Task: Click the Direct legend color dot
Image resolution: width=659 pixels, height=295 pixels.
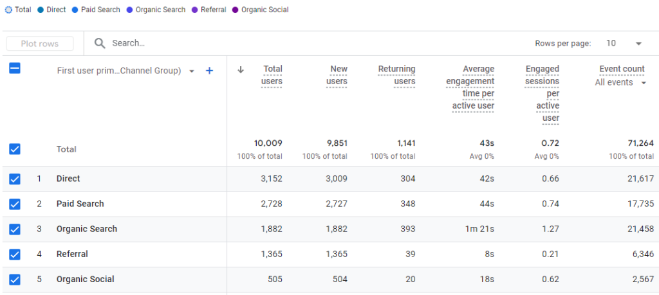Action: pos(41,10)
